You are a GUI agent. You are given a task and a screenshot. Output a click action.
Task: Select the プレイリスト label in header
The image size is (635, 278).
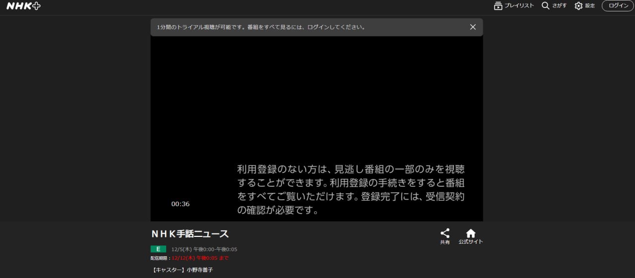point(519,6)
